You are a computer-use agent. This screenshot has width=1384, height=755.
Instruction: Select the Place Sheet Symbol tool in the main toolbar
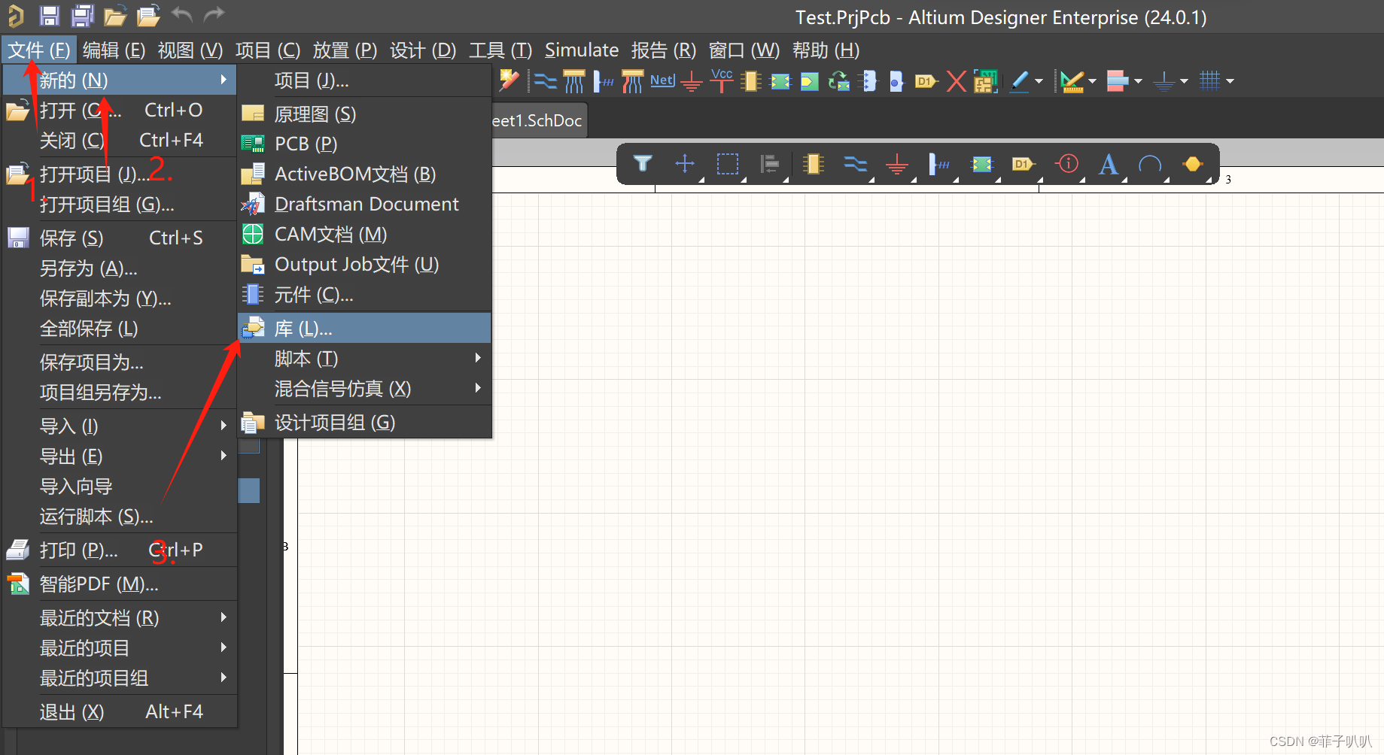(x=780, y=80)
